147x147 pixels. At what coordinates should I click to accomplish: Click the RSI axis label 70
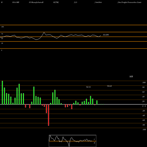pos(2,34)
